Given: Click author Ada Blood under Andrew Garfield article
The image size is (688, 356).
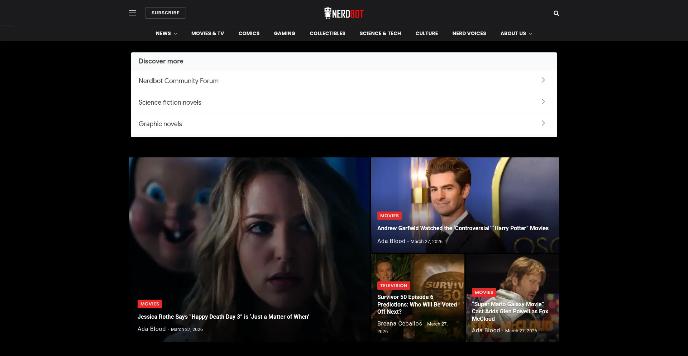Looking at the screenshot, I should tap(391, 241).
